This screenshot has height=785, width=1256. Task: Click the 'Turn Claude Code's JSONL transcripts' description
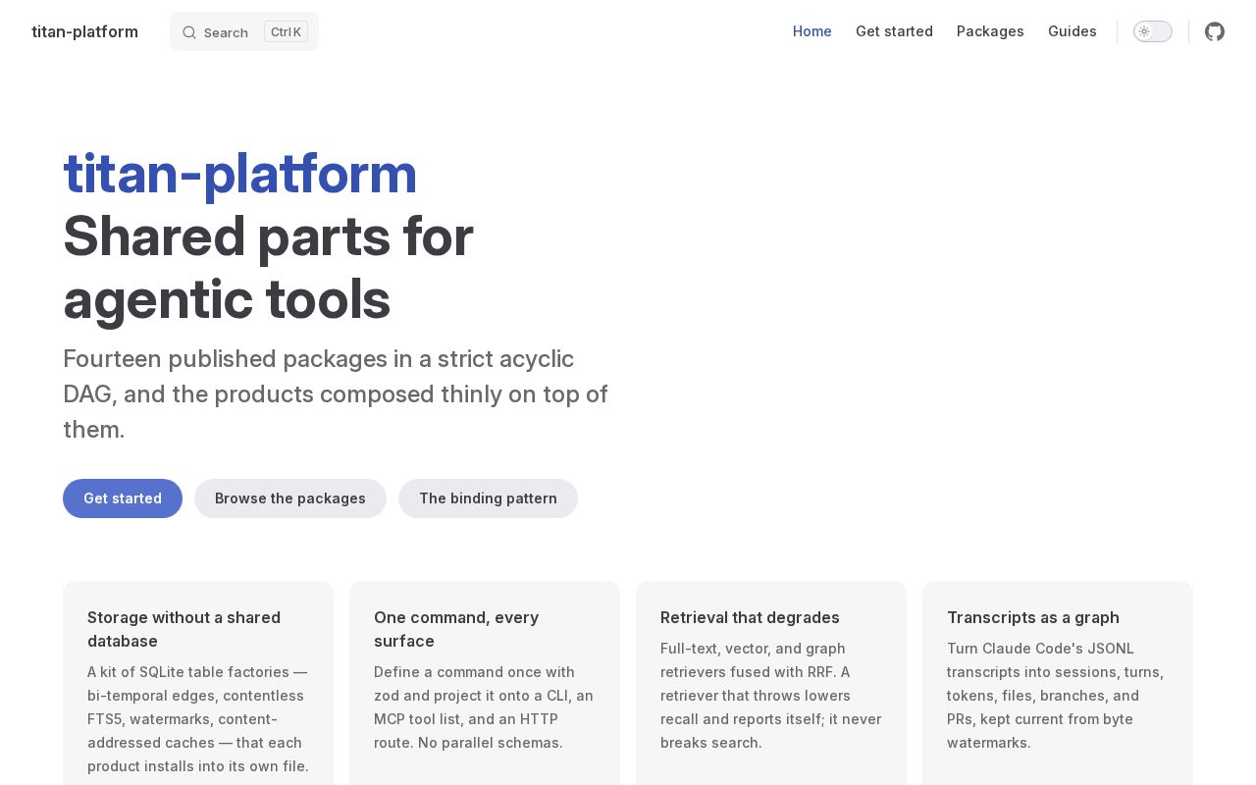[1056, 696]
